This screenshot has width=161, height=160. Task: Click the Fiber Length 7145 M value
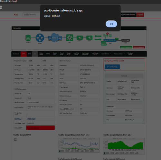[x=82, y=87]
